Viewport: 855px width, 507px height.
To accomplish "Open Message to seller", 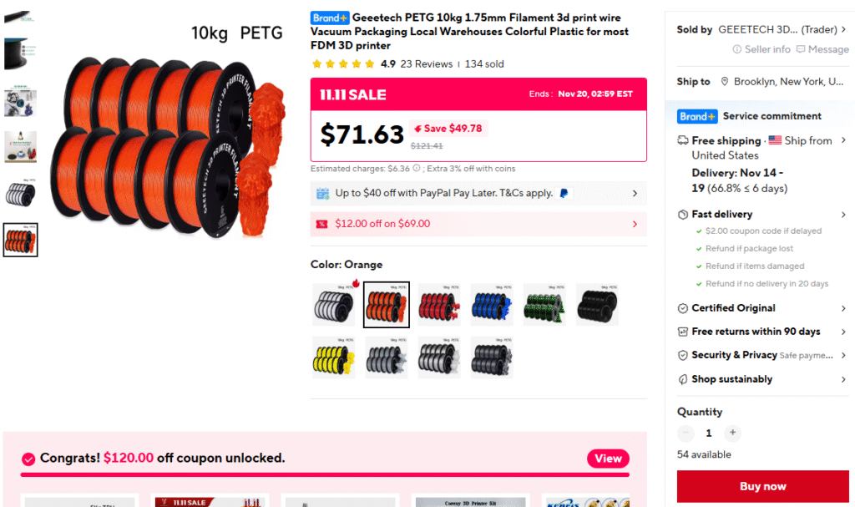I will point(822,49).
